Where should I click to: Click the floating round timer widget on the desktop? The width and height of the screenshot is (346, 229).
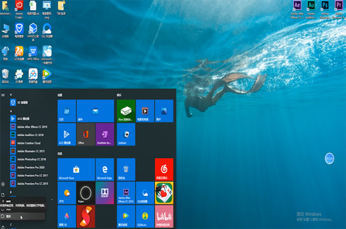[x=329, y=158]
